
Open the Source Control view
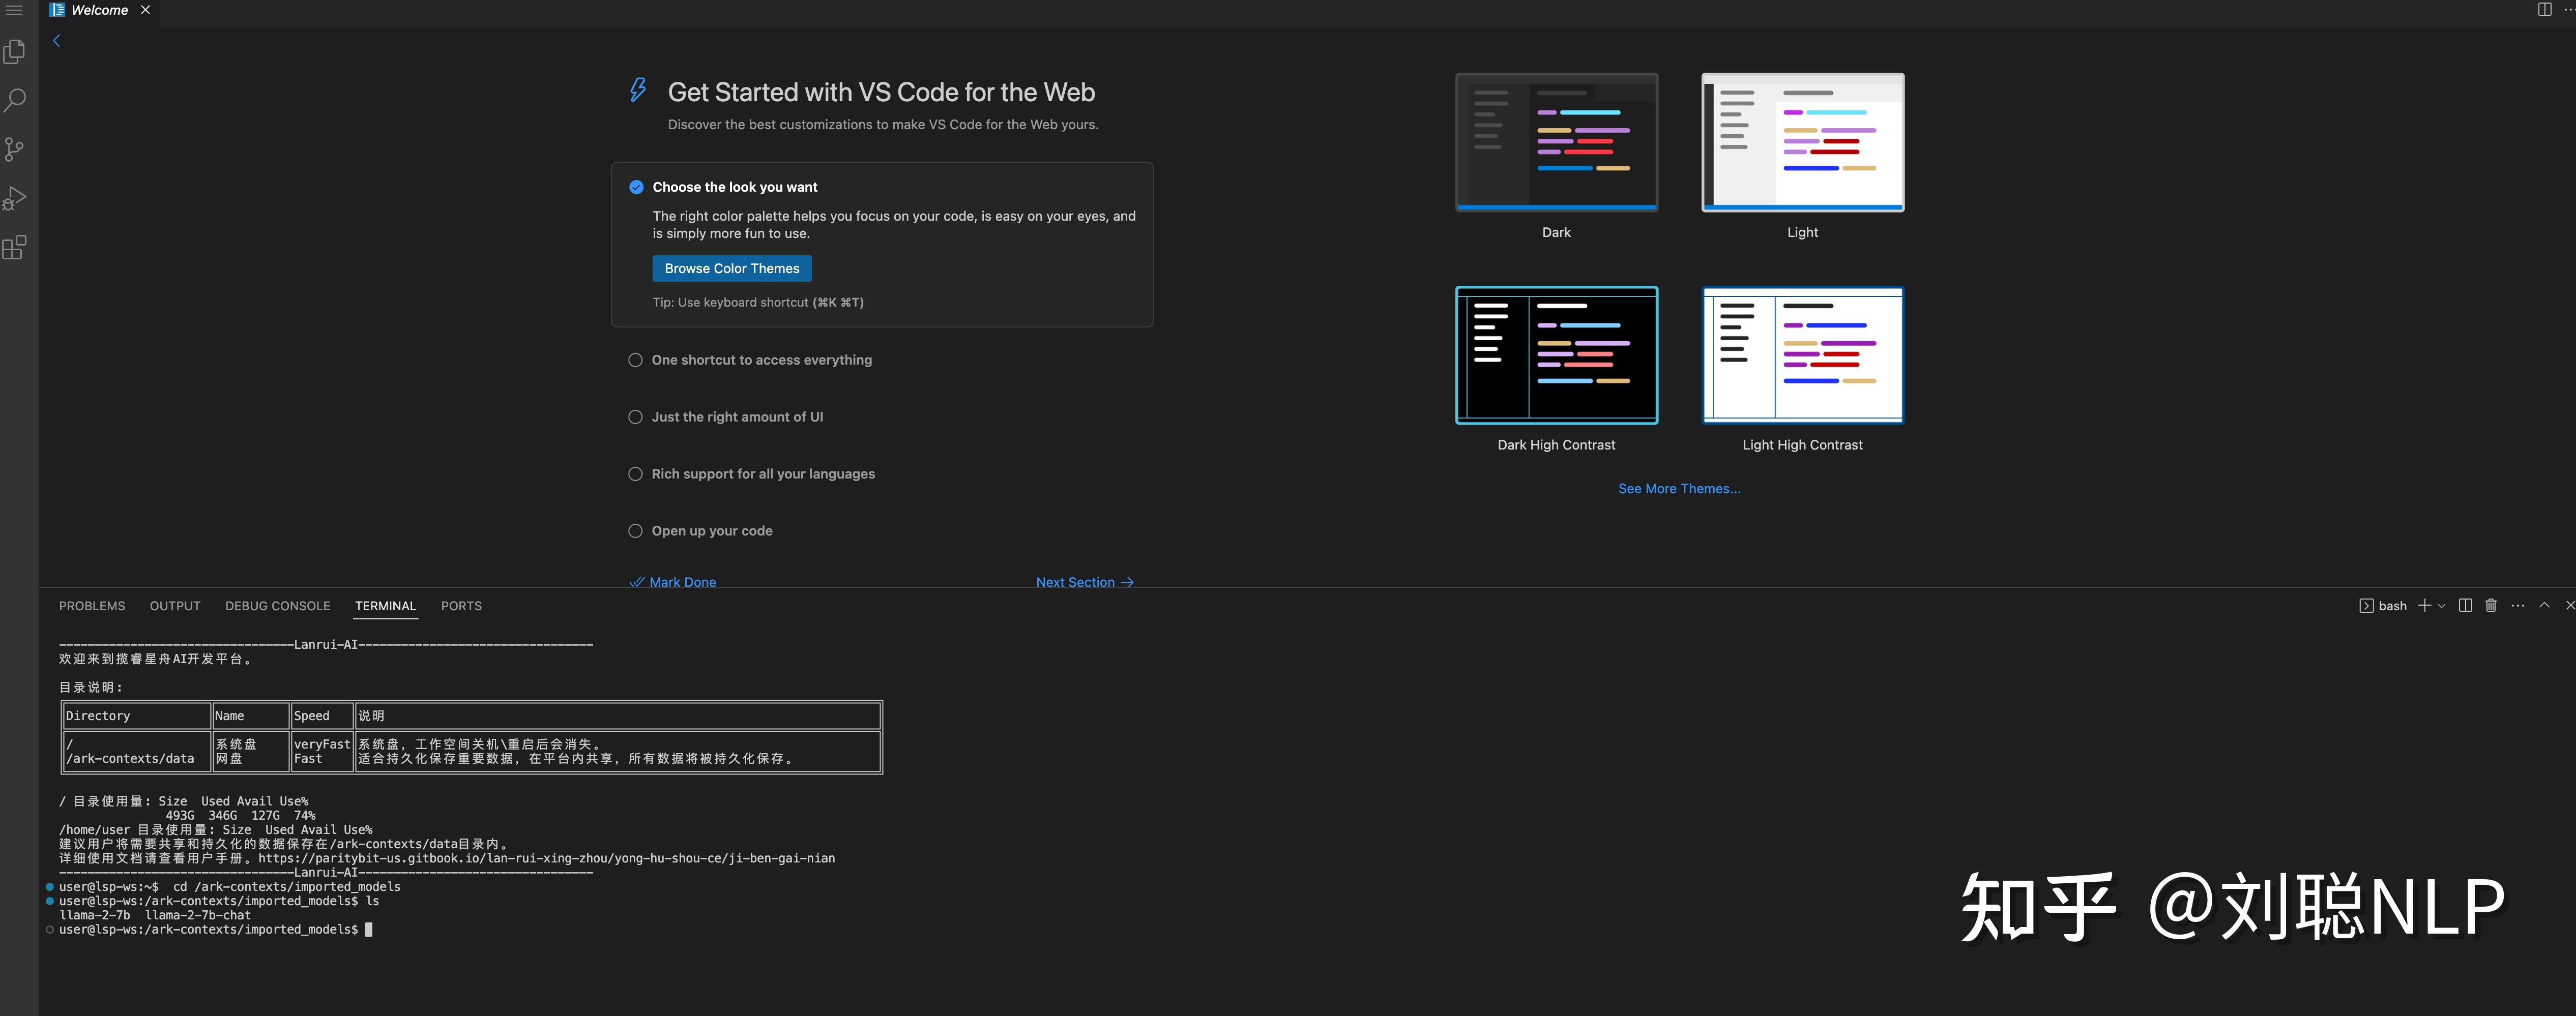pyautogui.click(x=15, y=149)
